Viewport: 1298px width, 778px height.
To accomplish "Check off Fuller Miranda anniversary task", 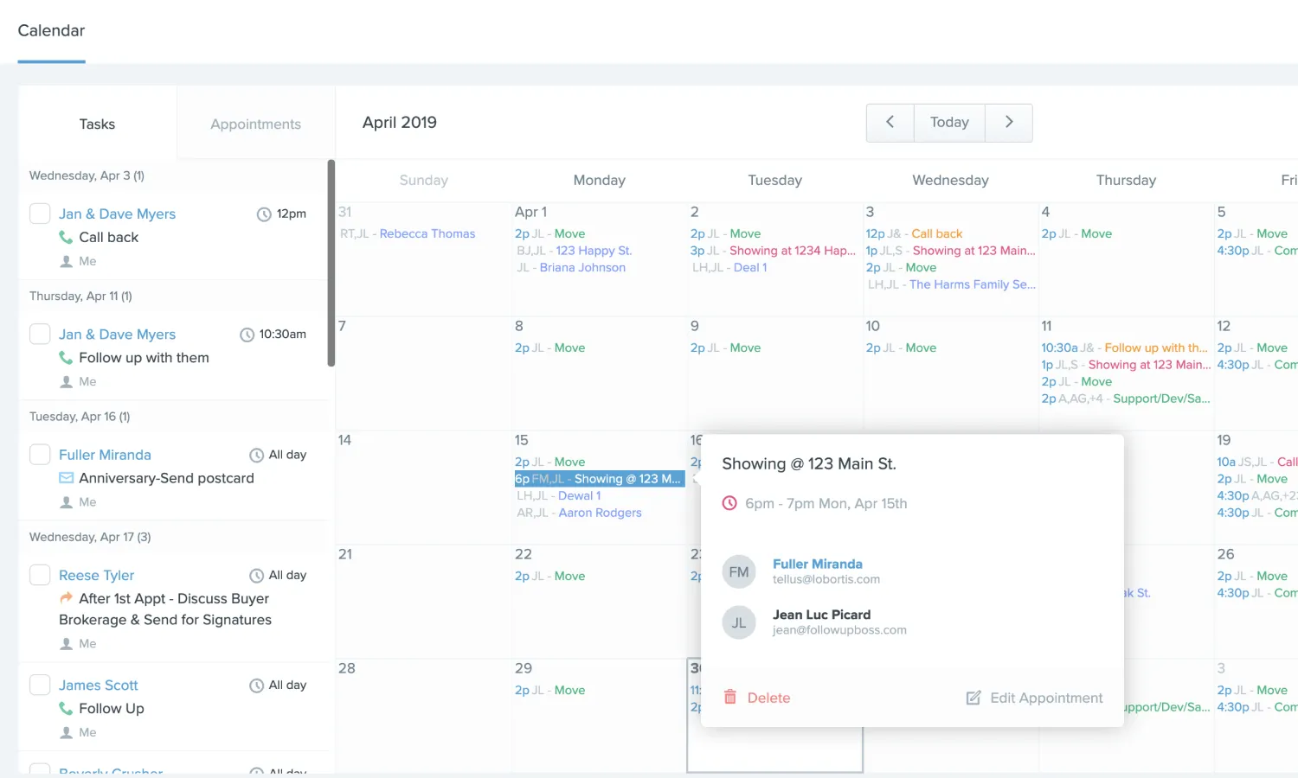I will click(x=40, y=455).
